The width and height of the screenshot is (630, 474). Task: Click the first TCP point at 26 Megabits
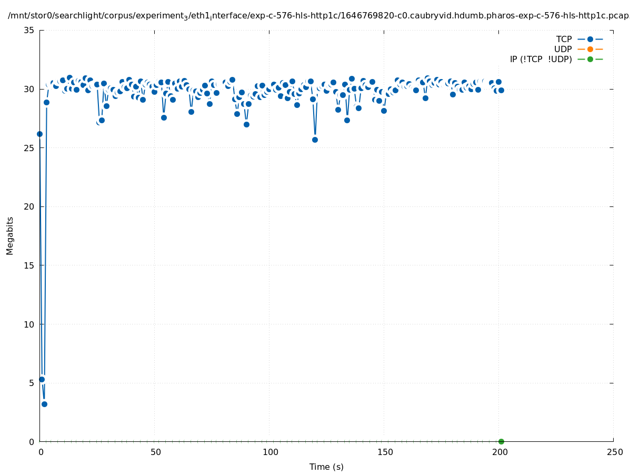point(39,134)
